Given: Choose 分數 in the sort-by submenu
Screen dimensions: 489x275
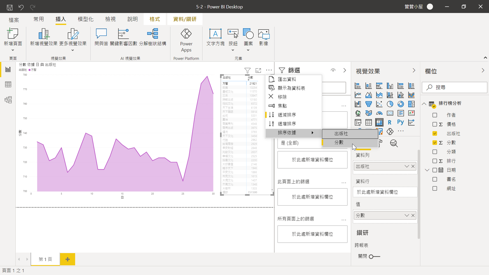Looking at the screenshot, I should click(339, 142).
